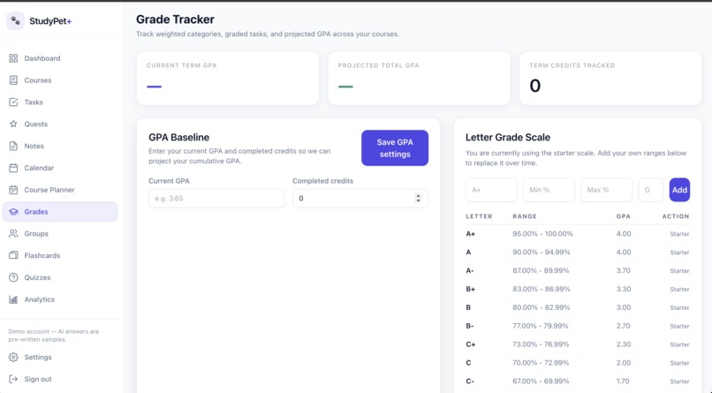Click the Current Term GPA card
Viewport: 712px width, 393px height.
228,78
